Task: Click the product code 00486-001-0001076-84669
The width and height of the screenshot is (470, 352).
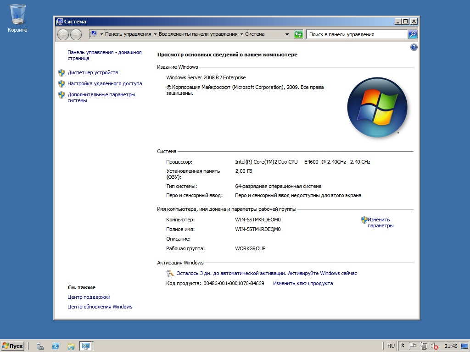Action: [234, 283]
